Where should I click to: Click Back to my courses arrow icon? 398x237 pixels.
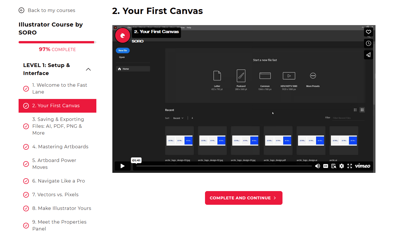click(x=21, y=10)
